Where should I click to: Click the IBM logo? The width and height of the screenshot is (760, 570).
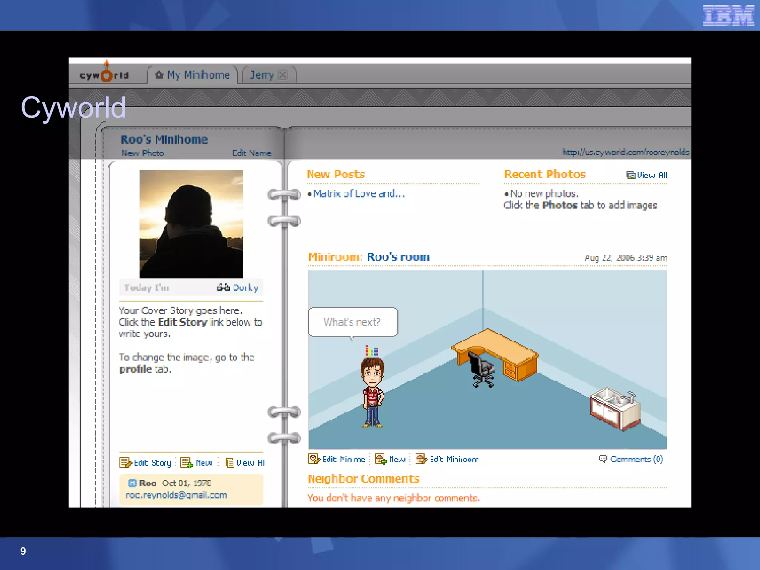coord(728,15)
